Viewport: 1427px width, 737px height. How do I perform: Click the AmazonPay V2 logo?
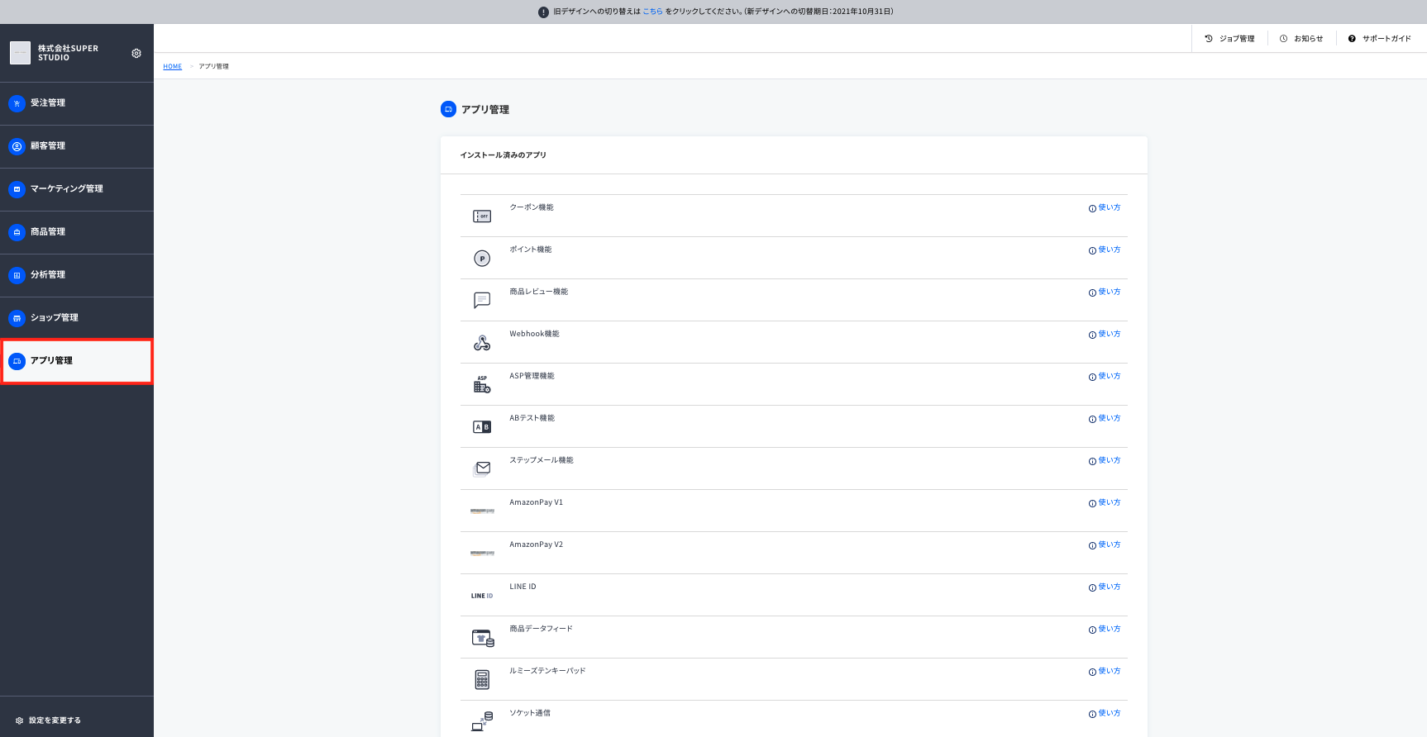coord(482,554)
